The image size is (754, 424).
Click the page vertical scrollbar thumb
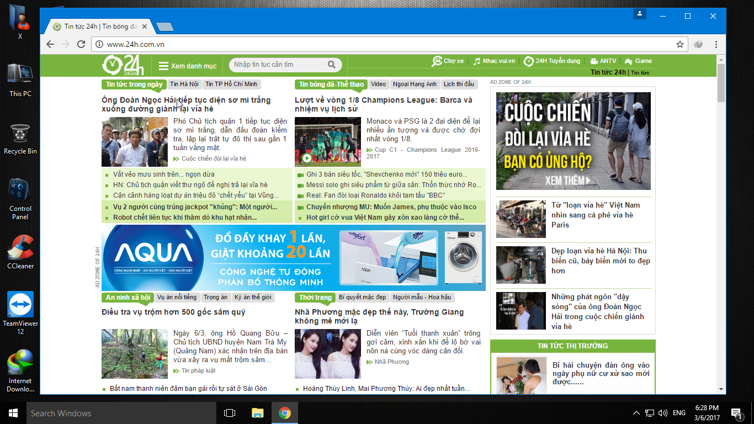point(721,83)
